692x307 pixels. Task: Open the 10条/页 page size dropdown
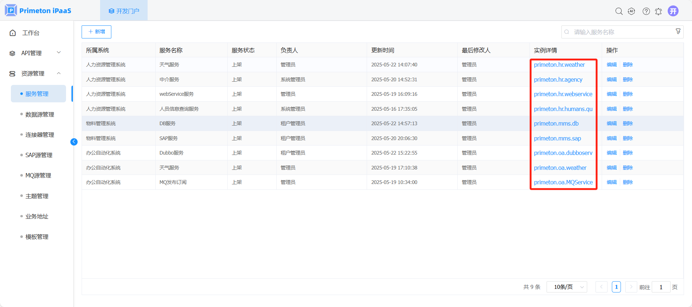567,287
